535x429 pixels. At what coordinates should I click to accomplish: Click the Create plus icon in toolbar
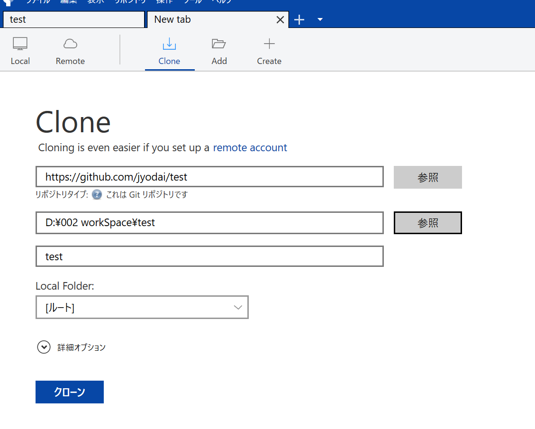click(x=269, y=43)
